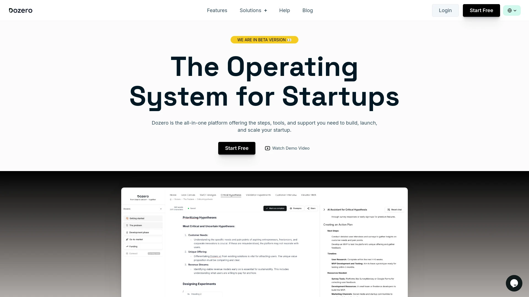Image resolution: width=529 pixels, height=297 pixels.
Task: Expand the language selector globe dropdown
Action: (x=512, y=10)
